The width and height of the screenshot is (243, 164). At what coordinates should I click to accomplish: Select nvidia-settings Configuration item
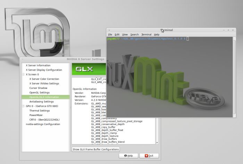43,124
